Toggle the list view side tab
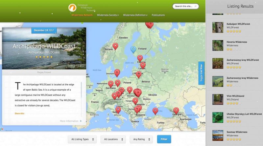Image resolution: width=263 pixels, height=146 pixels. 201,73
